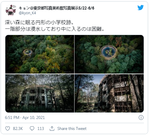Screen dimensions: 149x135
Task: Click the second tweet line about 浸水
Action: click(55, 29)
